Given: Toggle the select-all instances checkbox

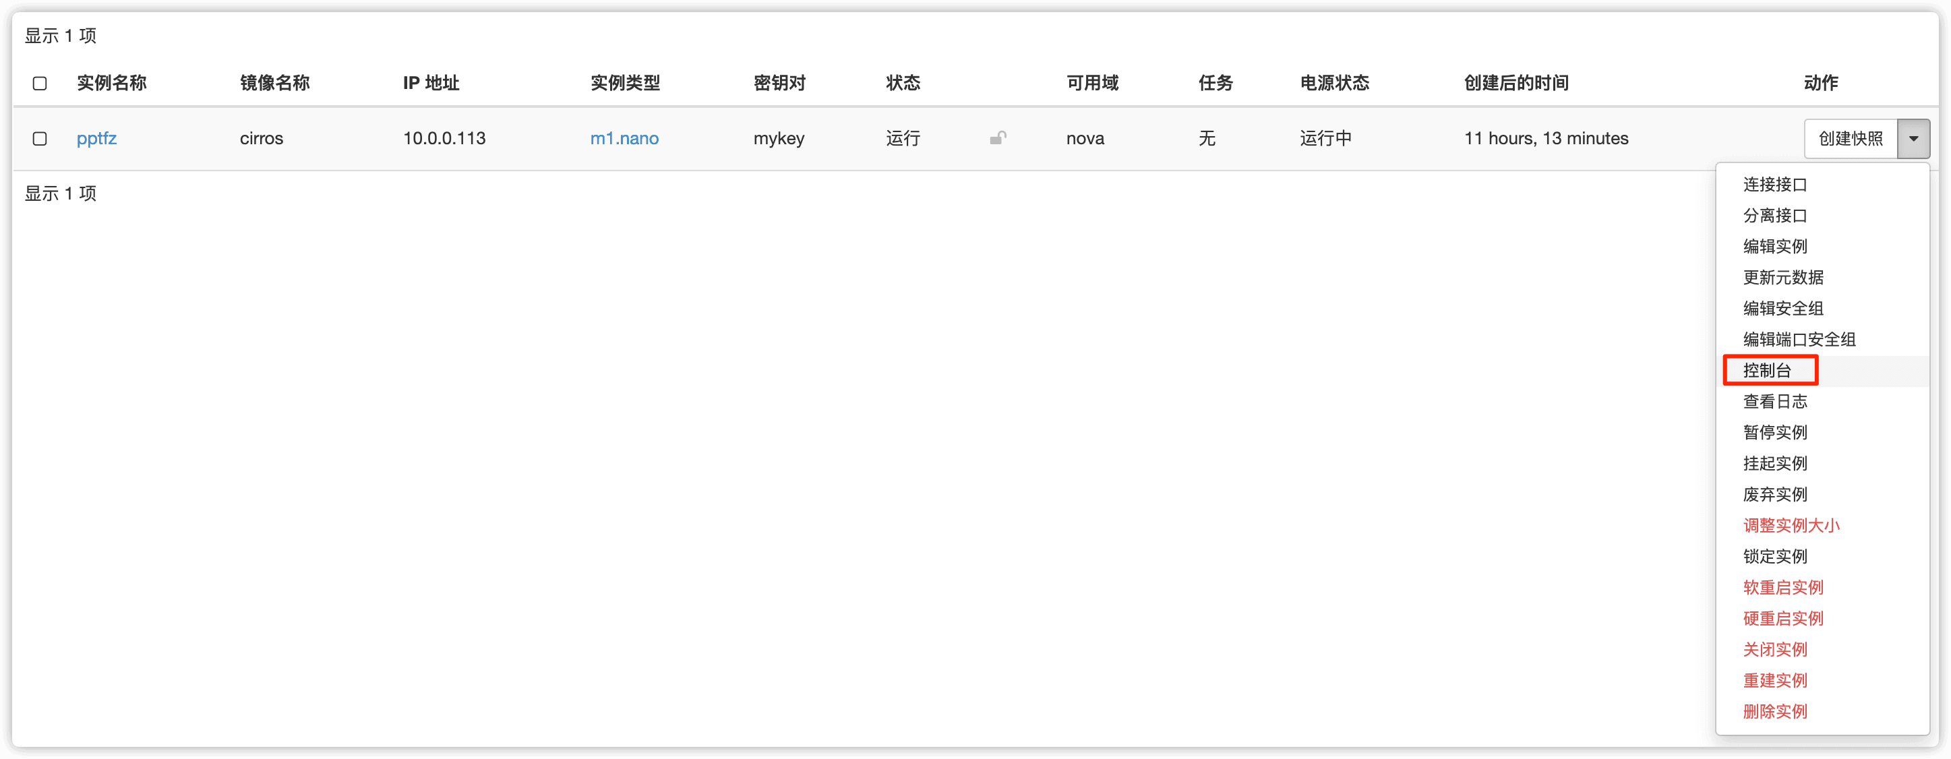Looking at the screenshot, I should click(x=40, y=84).
